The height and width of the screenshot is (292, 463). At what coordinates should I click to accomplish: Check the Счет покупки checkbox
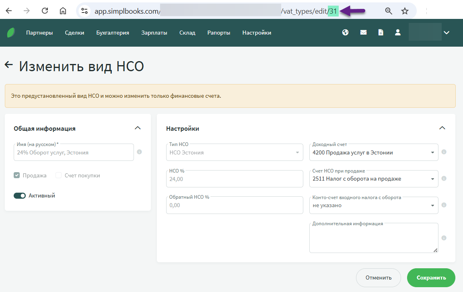tap(59, 175)
